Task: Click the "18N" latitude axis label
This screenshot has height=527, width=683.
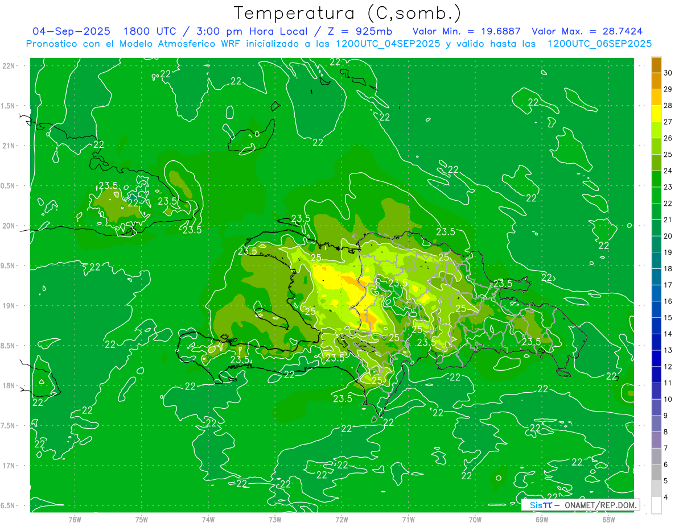Action: (9, 385)
